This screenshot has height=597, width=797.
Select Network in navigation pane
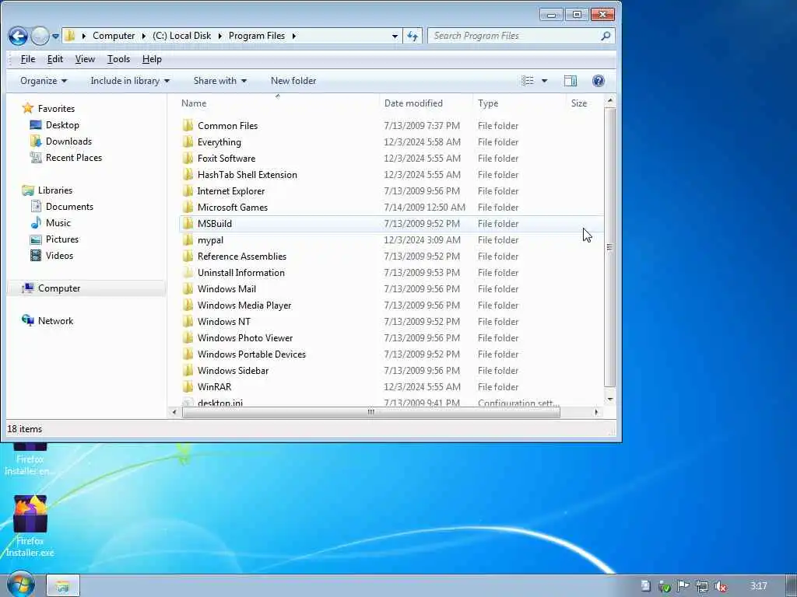(x=55, y=321)
